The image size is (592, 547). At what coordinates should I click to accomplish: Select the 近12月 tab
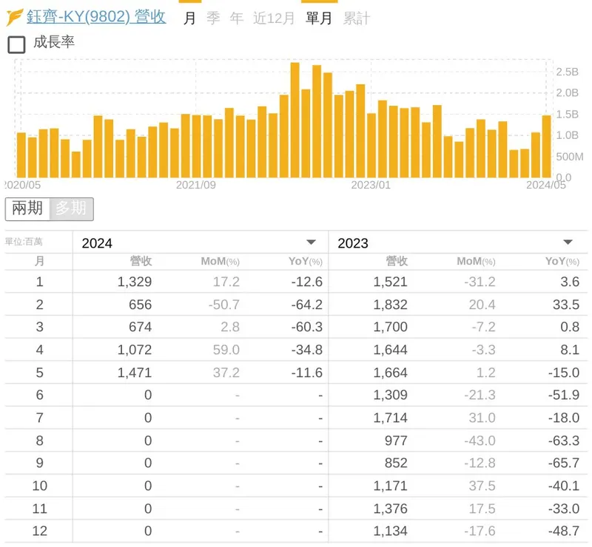point(274,18)
